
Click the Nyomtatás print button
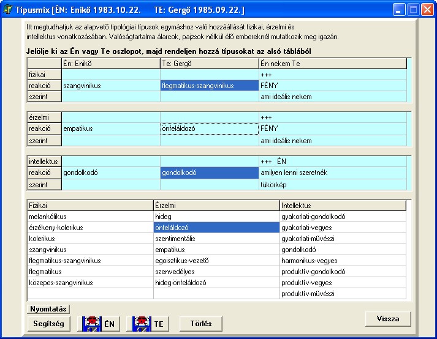tap(48, 309)
